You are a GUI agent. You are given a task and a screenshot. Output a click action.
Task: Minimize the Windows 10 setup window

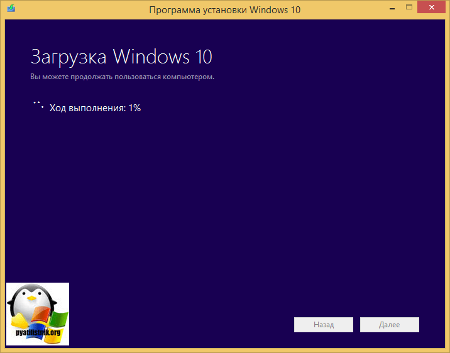tap(392, 9)
